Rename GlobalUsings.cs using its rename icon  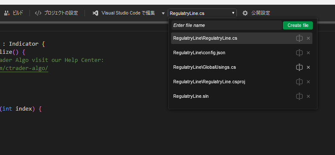click(x=299, y=67)
